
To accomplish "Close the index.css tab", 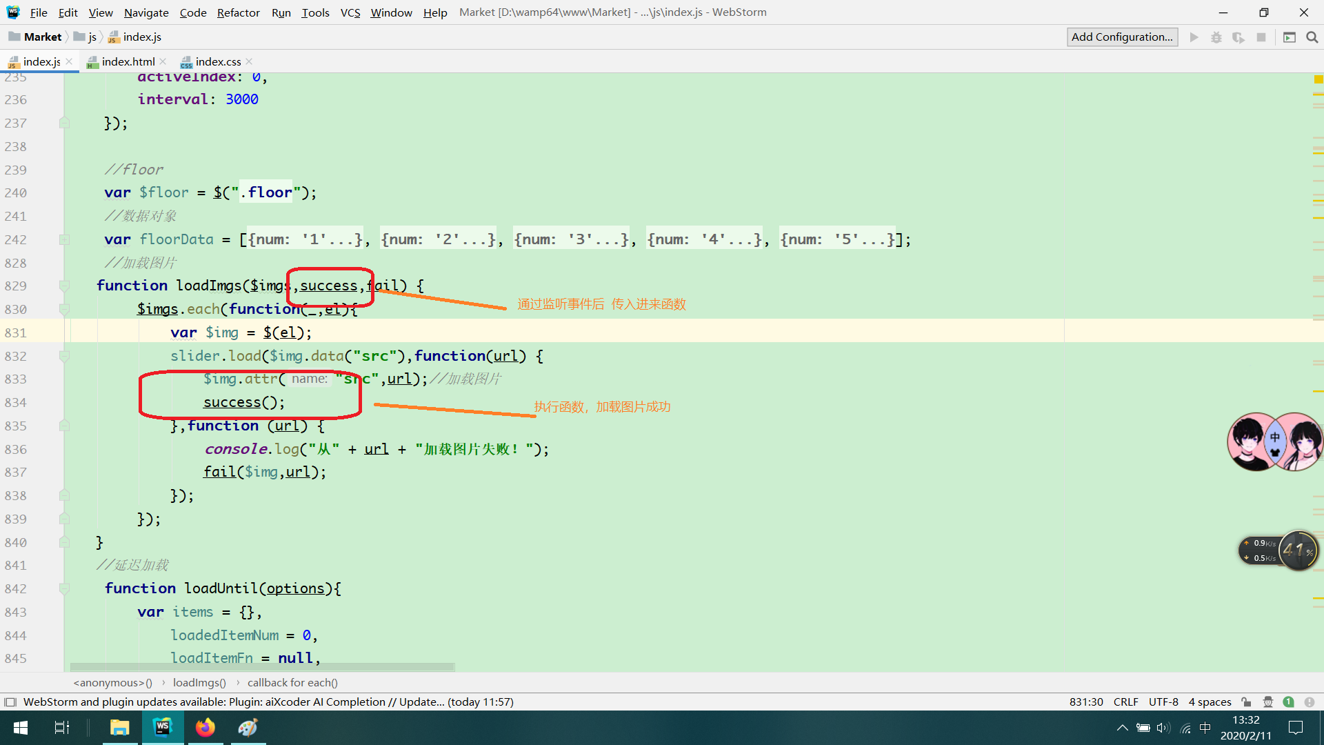I will pos(249,61).
